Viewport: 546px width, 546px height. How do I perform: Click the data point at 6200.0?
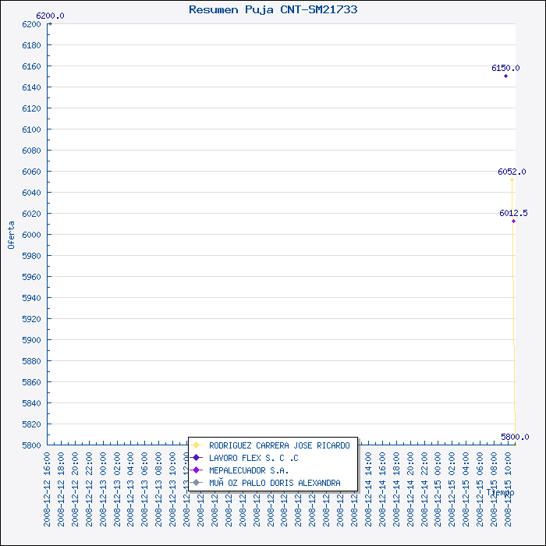tap(50, 23)
